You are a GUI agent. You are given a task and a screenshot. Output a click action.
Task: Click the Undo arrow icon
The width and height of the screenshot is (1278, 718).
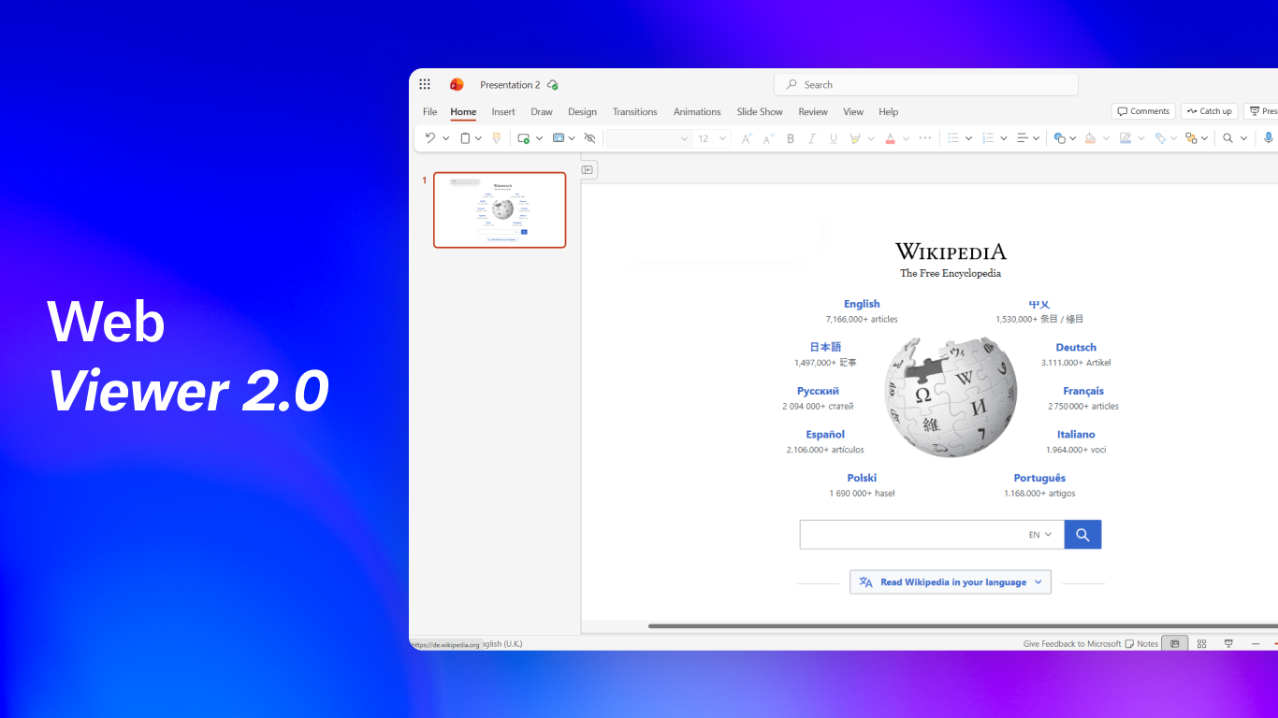pyautogui.click(x=430, y=137)
